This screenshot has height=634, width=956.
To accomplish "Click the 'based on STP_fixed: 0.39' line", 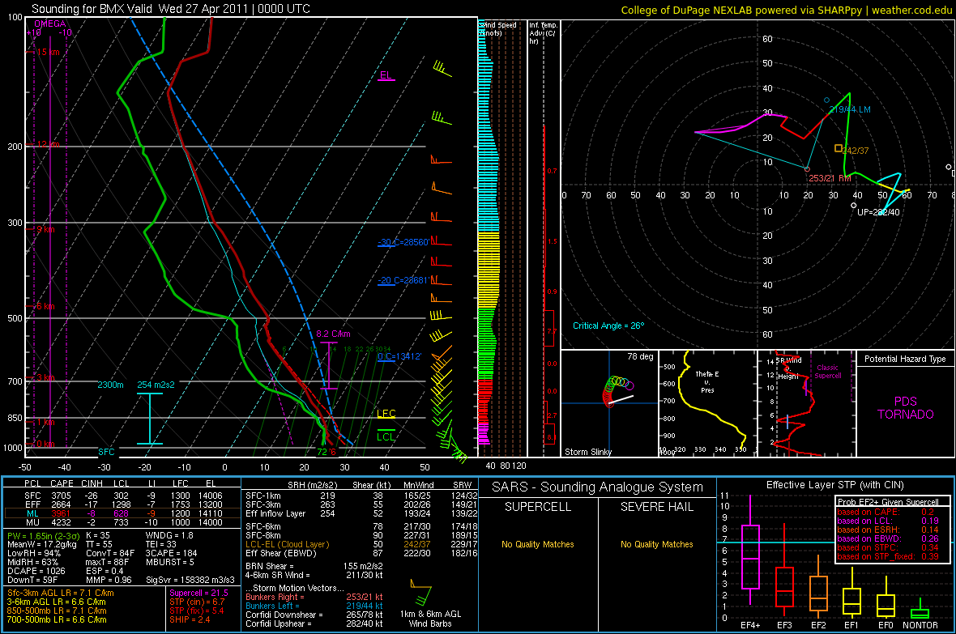I will pos(888,556).
